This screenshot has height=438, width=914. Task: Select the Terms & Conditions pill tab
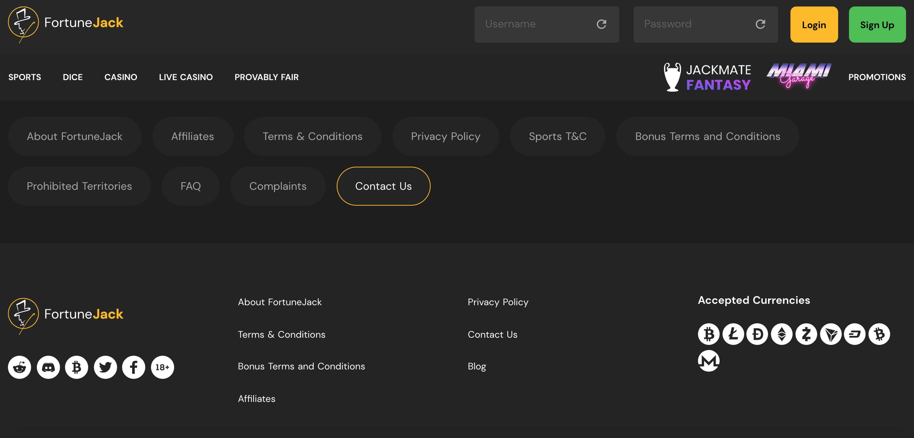click(313, 136)
